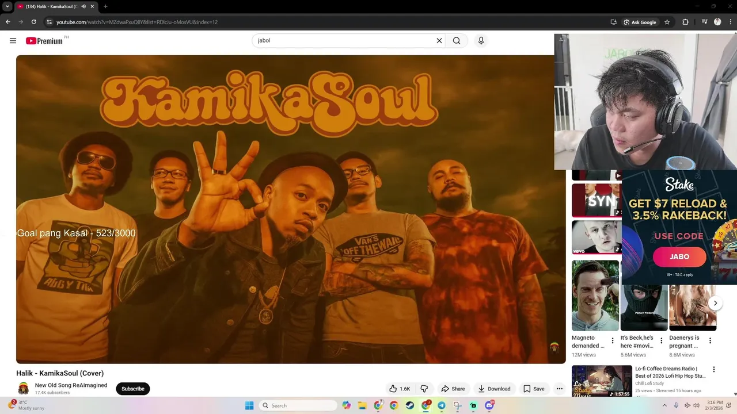Pause the KamikaSoul video player
The image size is (737, 414).
point(291,209)
